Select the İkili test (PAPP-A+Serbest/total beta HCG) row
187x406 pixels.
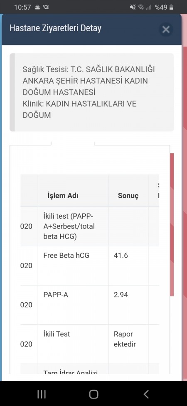coord(90,226)
